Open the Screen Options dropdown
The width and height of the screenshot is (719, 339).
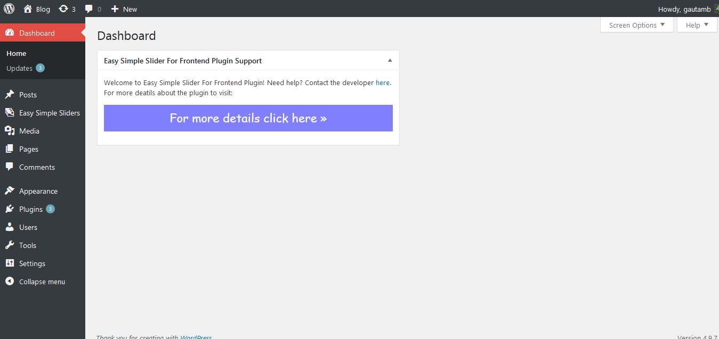tap(637, 25)
